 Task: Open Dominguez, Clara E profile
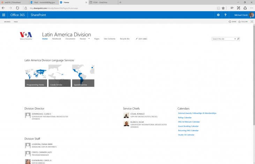[x=41, y=114]
